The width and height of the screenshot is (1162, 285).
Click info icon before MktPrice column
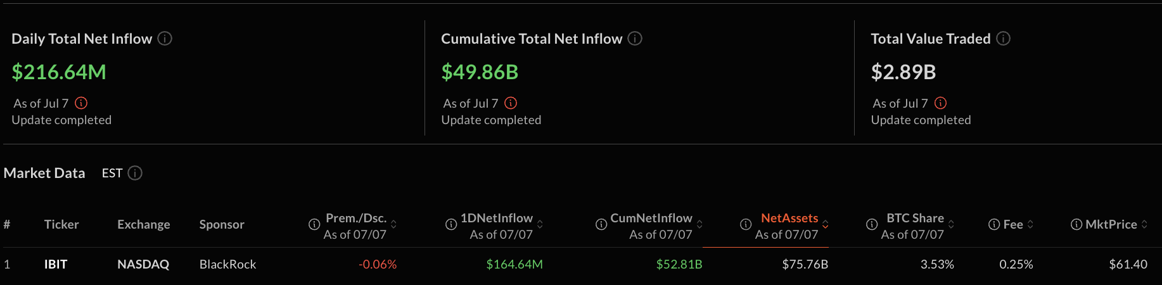(1076, 224)
